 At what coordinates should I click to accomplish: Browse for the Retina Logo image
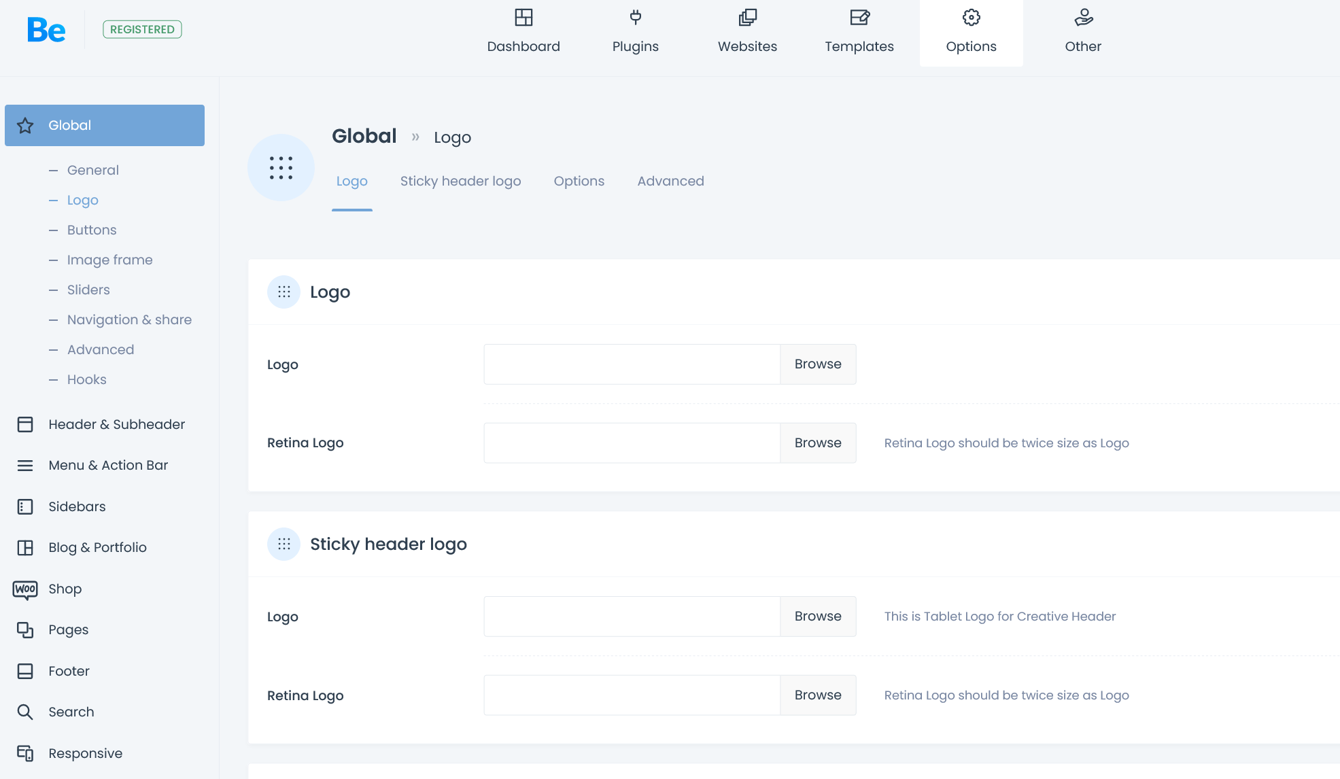click(816, 443)
